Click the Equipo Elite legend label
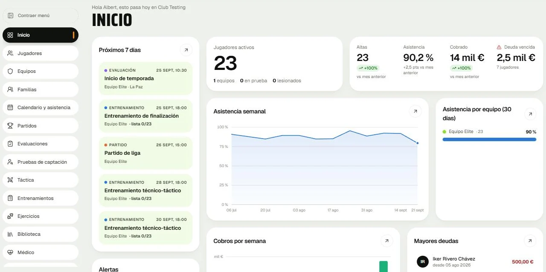The image size is (546, 272). (x=461, y=132)
